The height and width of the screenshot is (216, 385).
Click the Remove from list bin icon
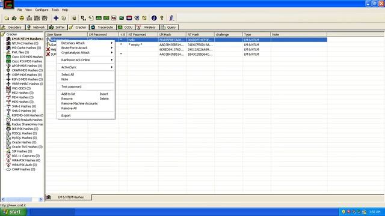click(x=64, y=18)
